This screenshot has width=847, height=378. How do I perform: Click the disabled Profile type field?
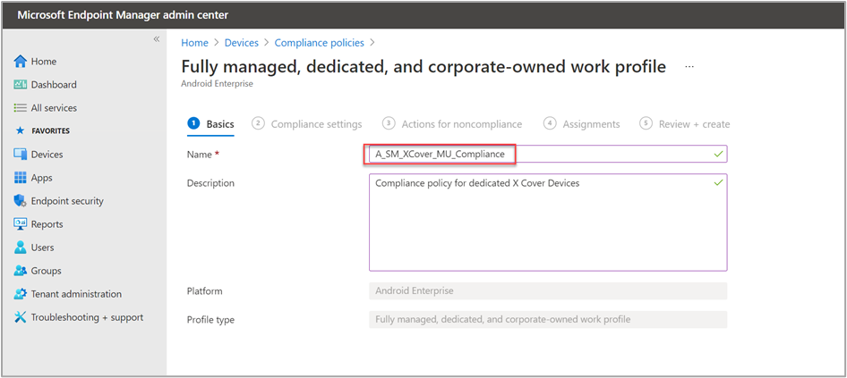pos(548,319)
